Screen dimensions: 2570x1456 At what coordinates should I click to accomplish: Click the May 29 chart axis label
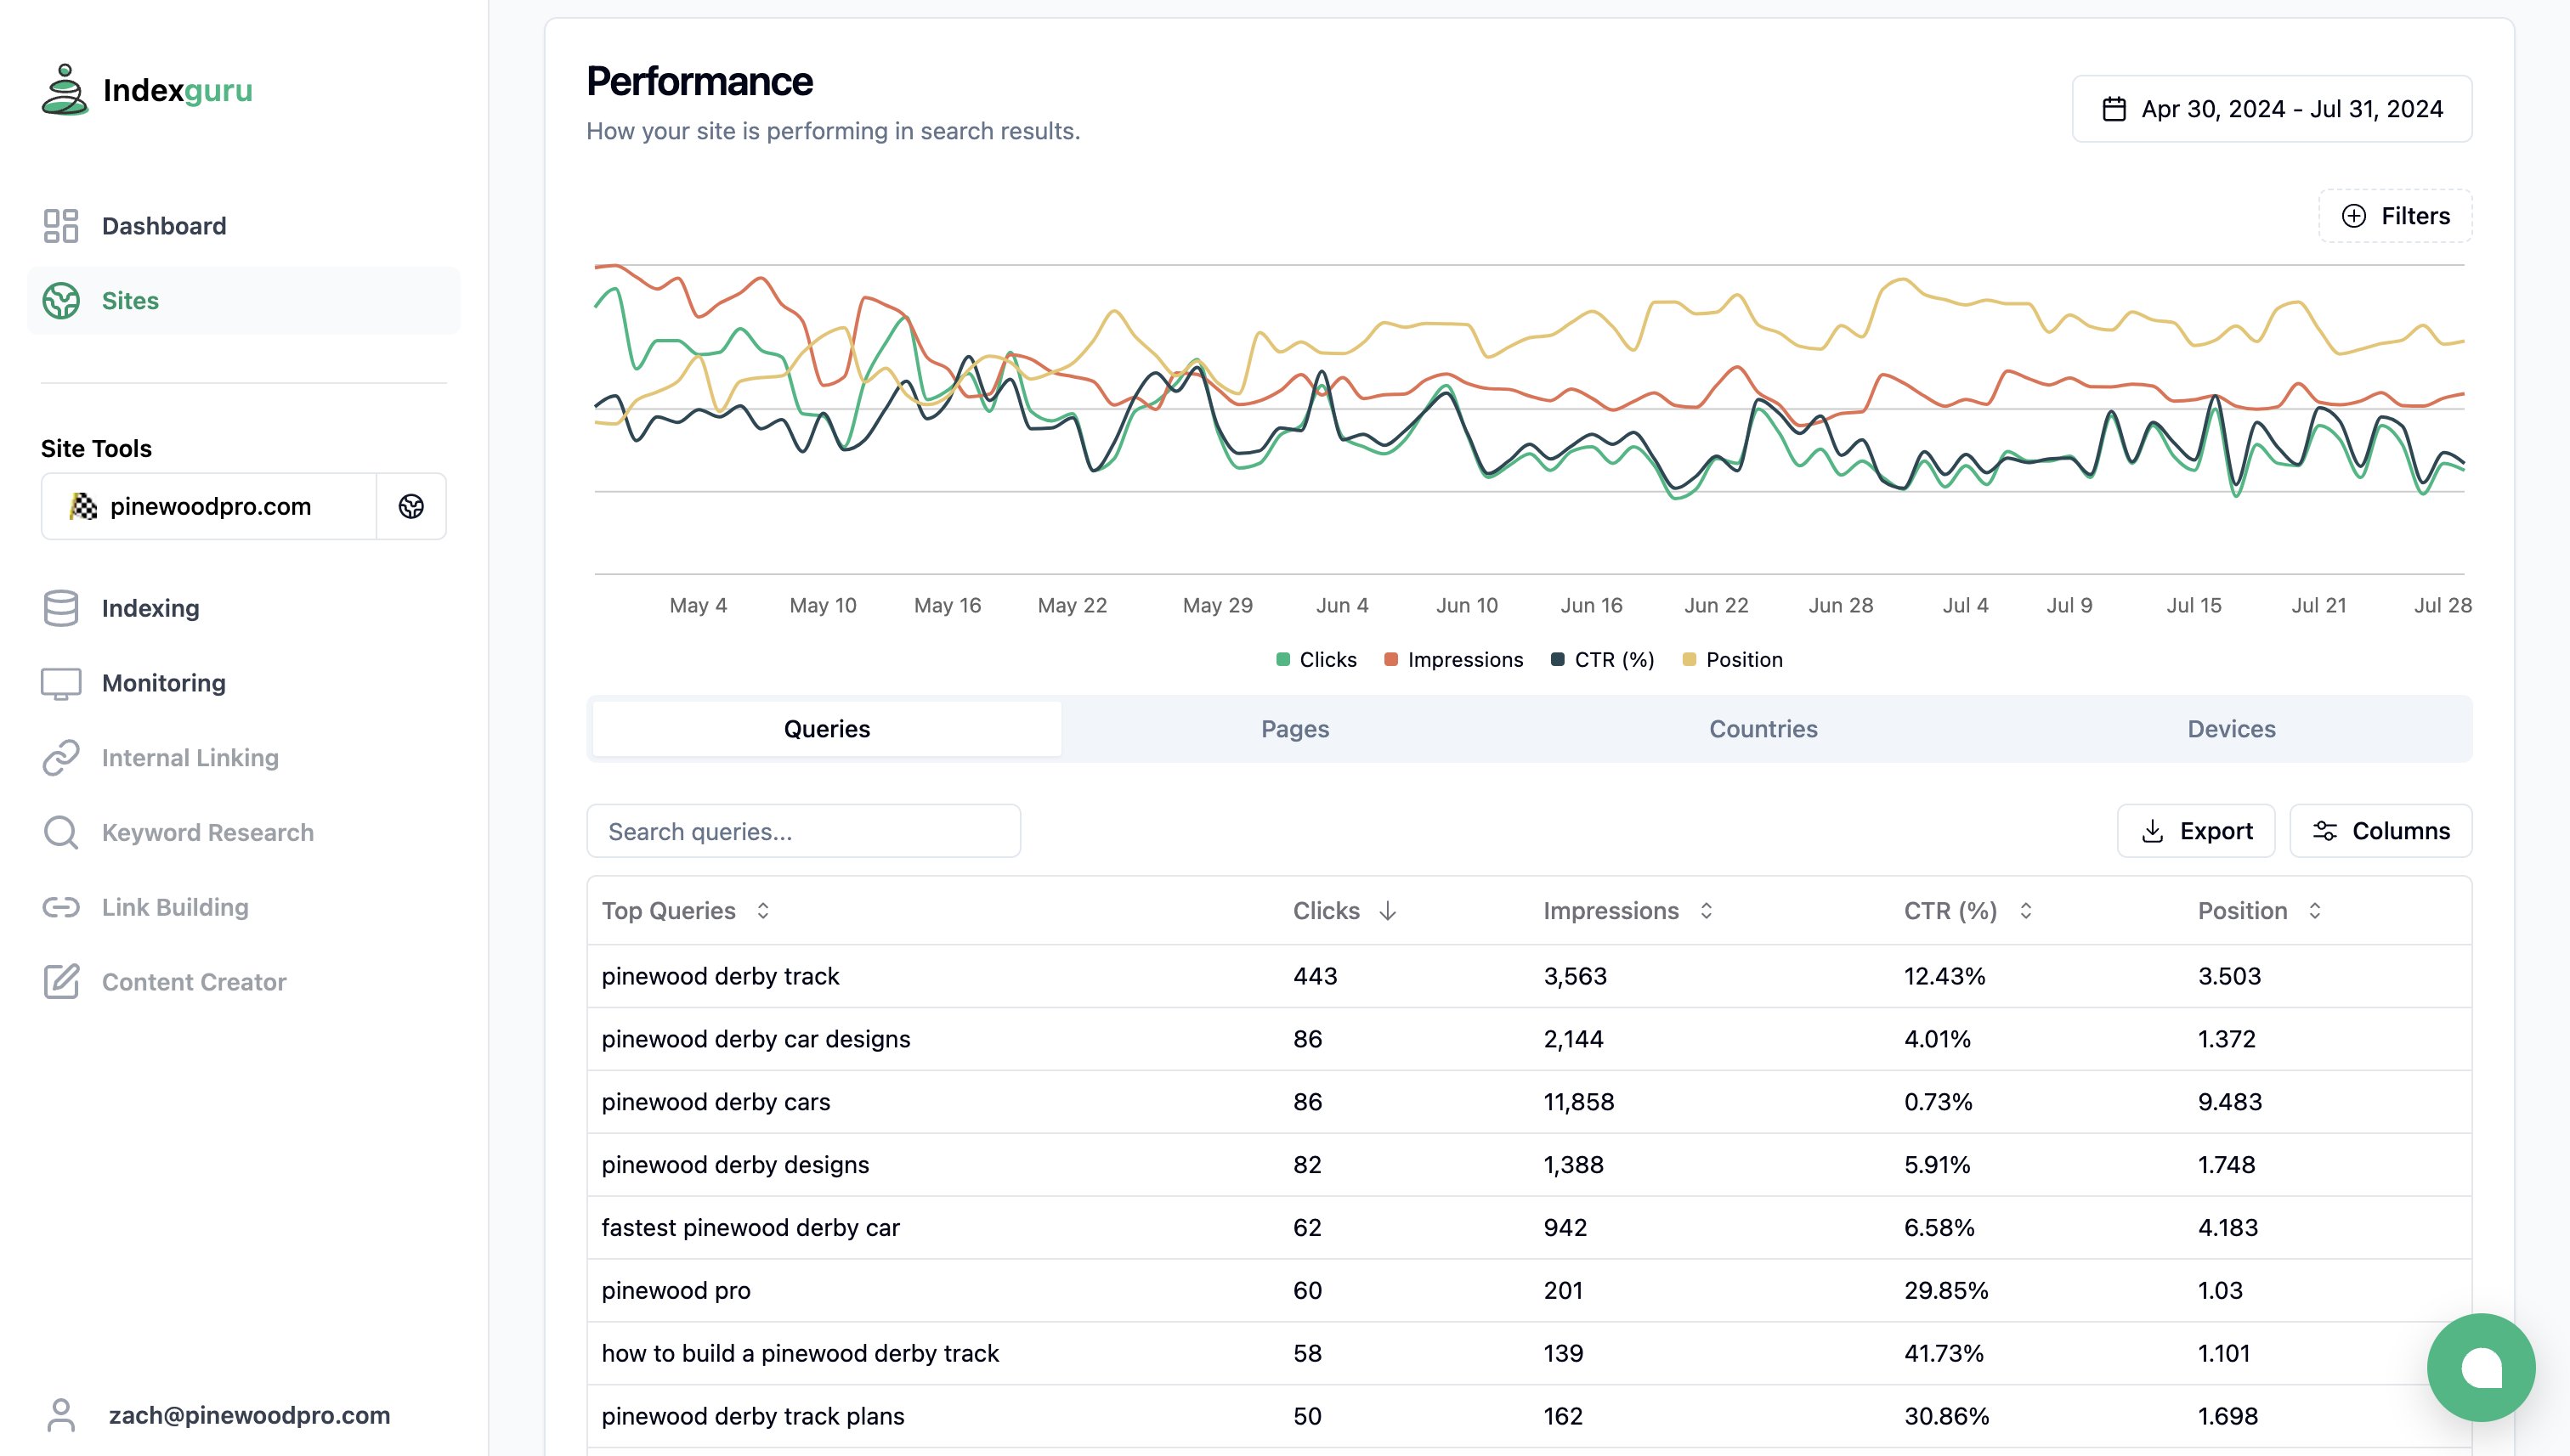click(x=1216, y=606)
